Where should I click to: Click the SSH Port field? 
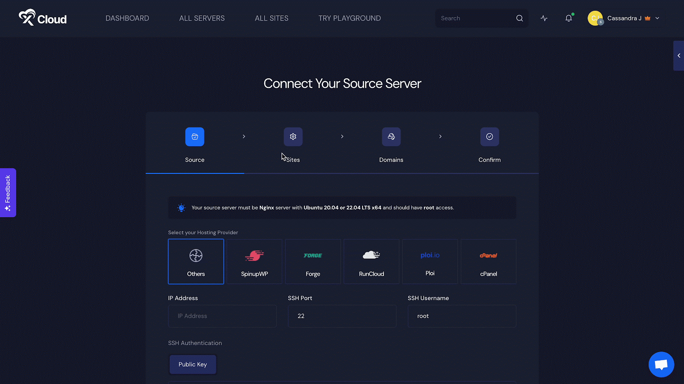click(342, 316)
